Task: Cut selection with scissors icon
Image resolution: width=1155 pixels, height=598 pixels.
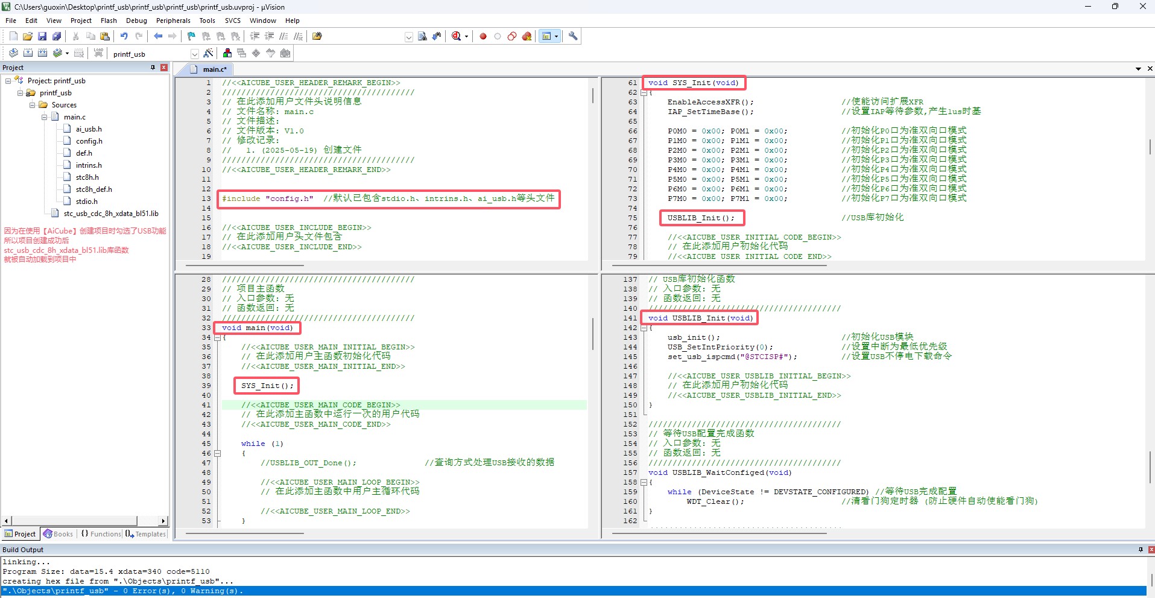Action: (x=76, y=36)
